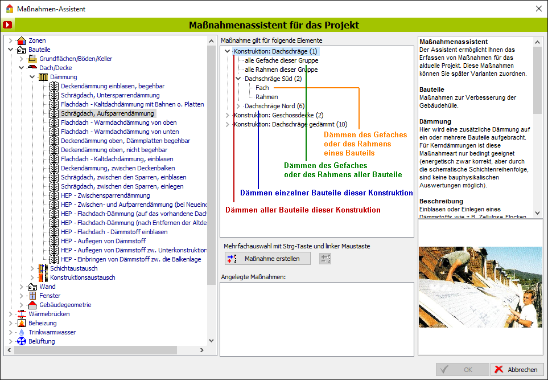Click the Fenster window icon
Image resolution: width=548 pixels, height=380 pixels.
pos(32,296)
